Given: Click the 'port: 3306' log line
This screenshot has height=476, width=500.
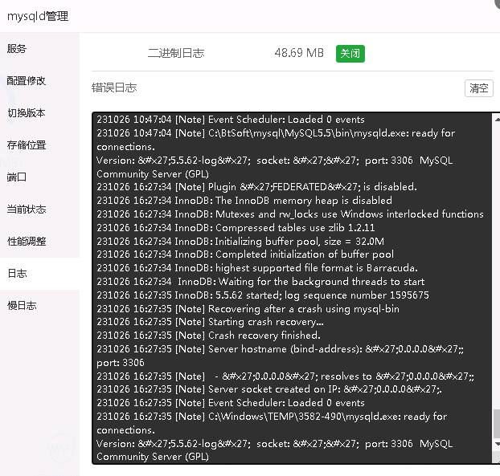Looking at the screenshot, I should pos(121,363).
